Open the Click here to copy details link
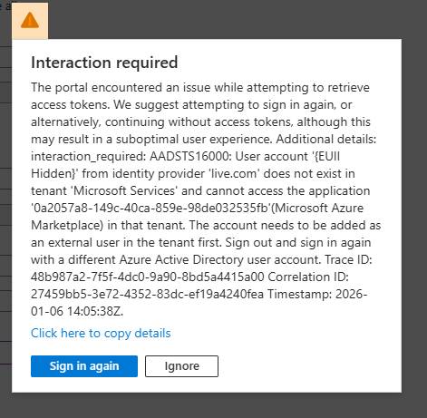This screenshot has width=427, height=418. [x=101, y=333]
